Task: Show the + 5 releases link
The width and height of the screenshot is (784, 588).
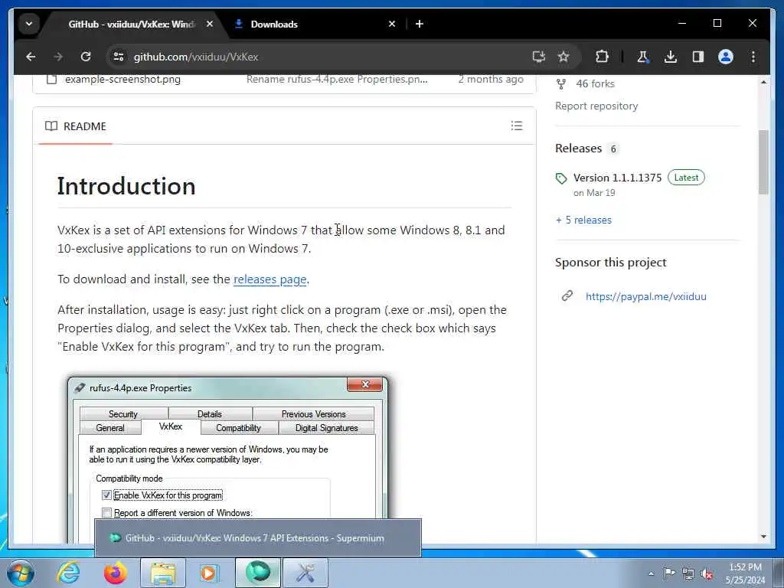Action: coord(583,220)
